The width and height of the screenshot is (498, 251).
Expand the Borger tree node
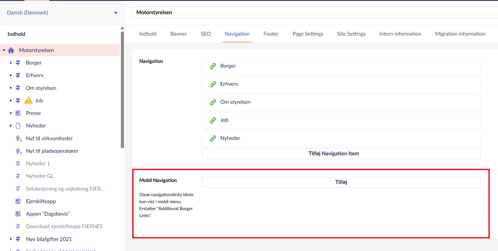[11, 63]
